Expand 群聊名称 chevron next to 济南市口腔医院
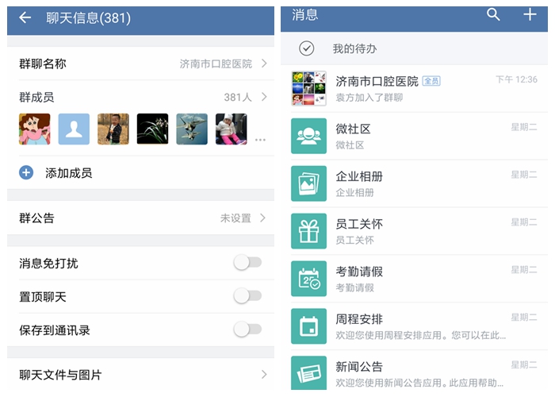The image size is (555, 397). [264, 64]
